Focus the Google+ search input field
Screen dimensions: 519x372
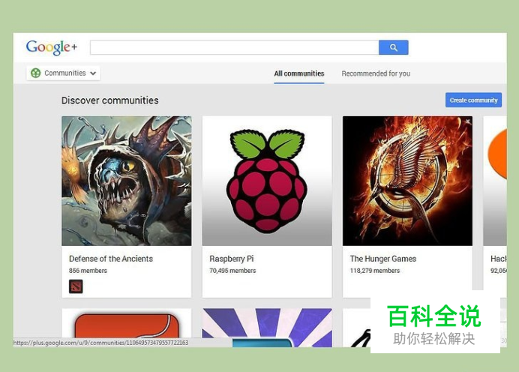(x=235, y=48)
